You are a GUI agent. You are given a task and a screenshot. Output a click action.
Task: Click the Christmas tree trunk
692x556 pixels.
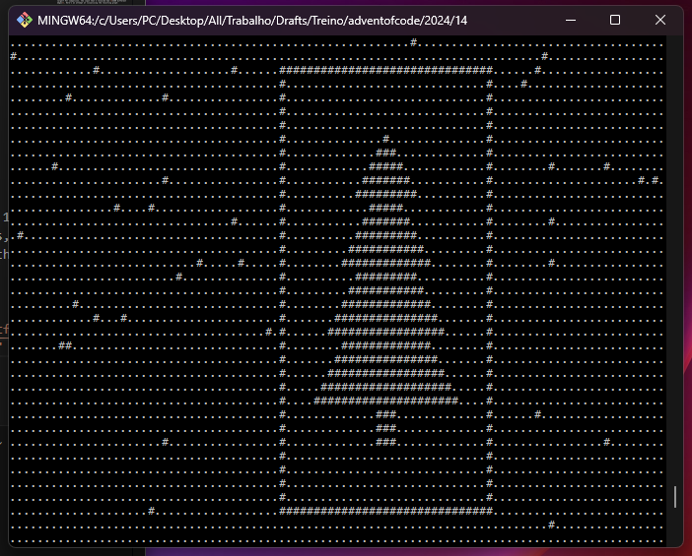click(x=386, y=428)
